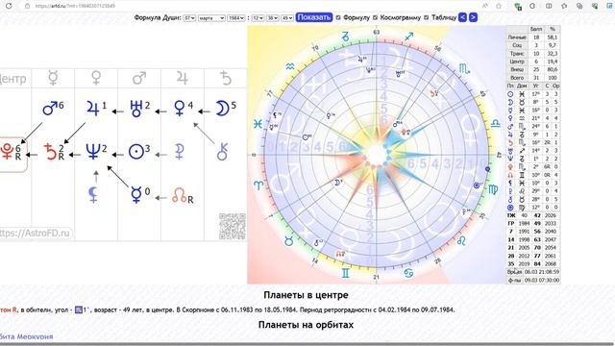Viewport: 615px width, 346px height.
Task: Click Личные row in score table
Action: click(533, 37)
